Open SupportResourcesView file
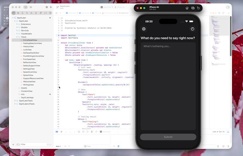The width and height of the screenshot is (243, 156). point(33,78)
